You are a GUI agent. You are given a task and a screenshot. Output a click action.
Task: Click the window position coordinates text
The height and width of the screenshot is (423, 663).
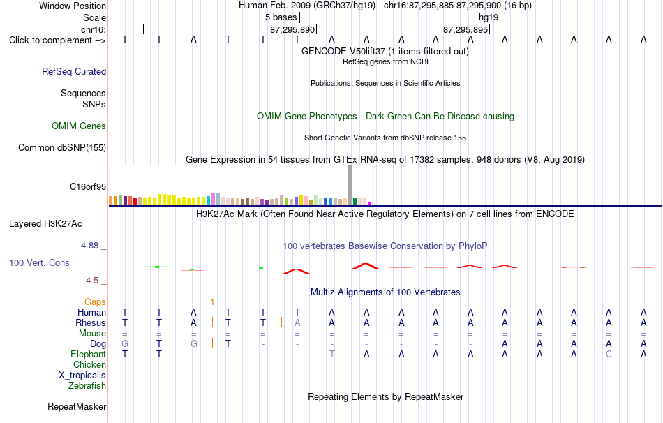[x=458, y=6]
